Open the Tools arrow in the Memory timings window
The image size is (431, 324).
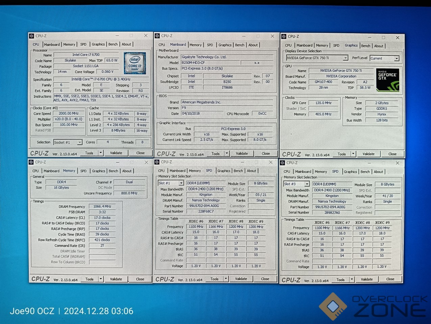101,279
